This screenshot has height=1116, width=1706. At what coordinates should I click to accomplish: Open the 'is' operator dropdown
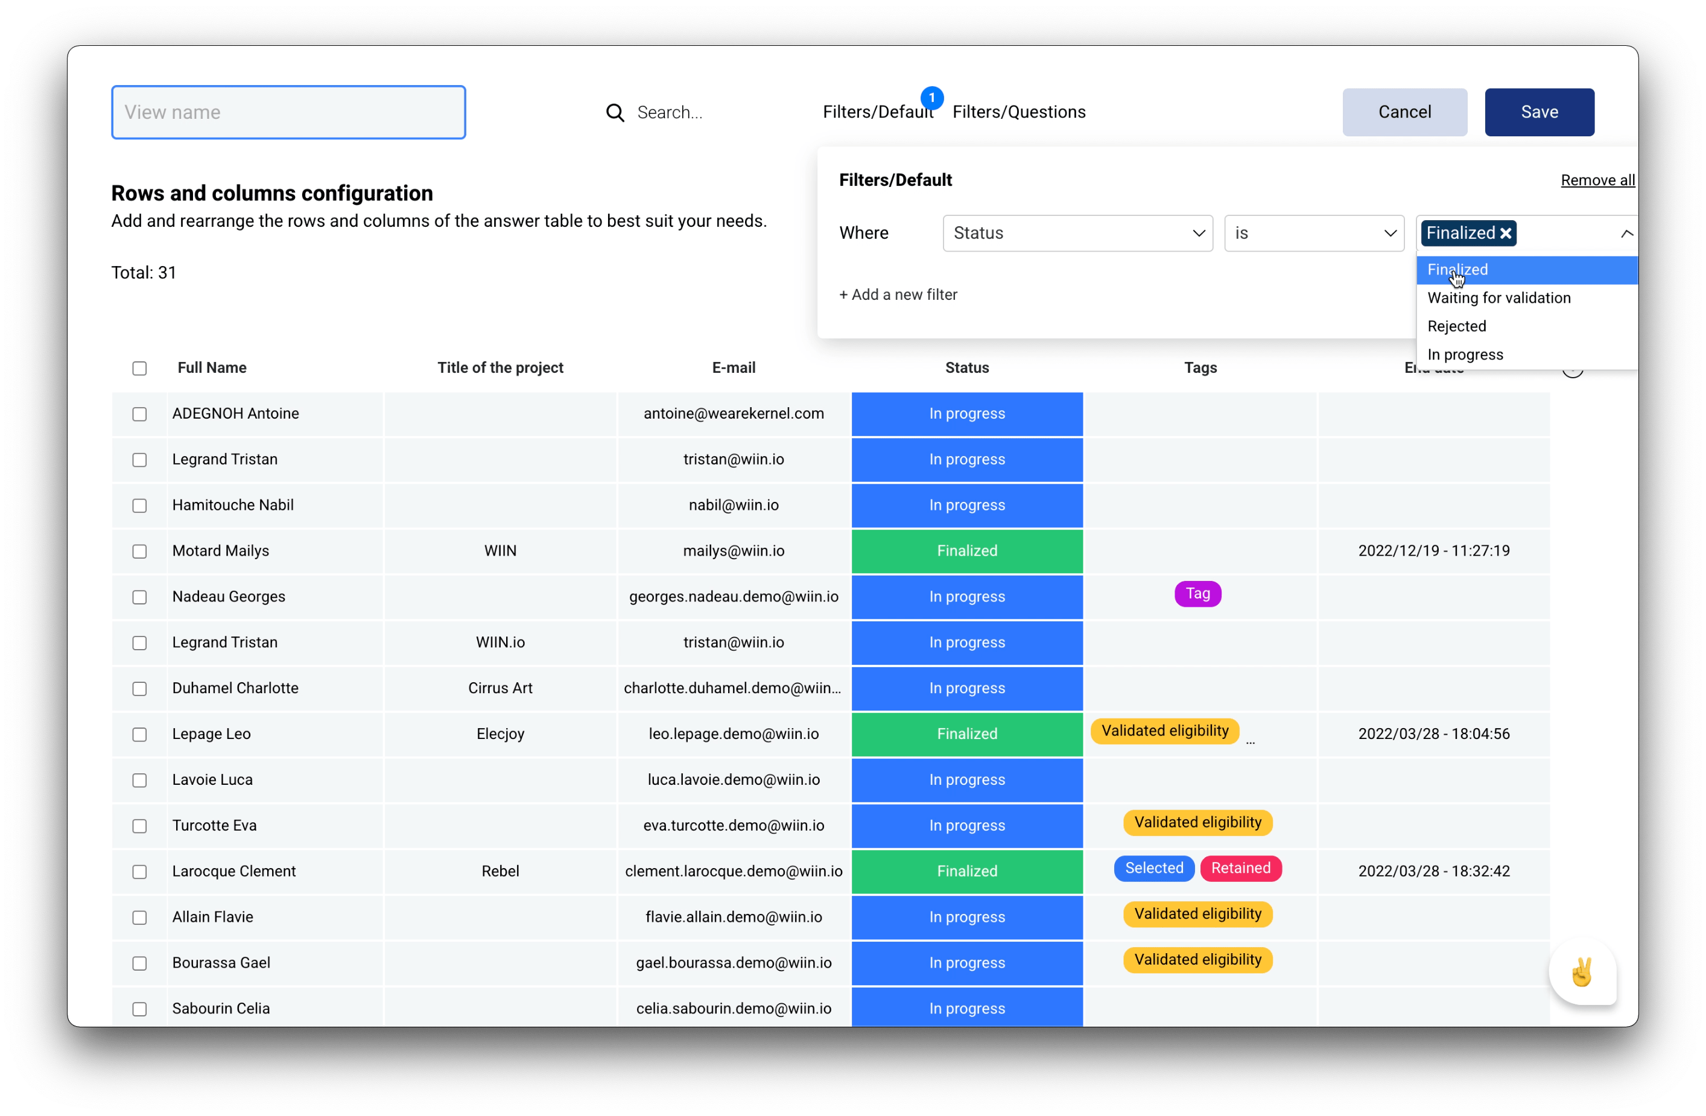(1313, 233)
